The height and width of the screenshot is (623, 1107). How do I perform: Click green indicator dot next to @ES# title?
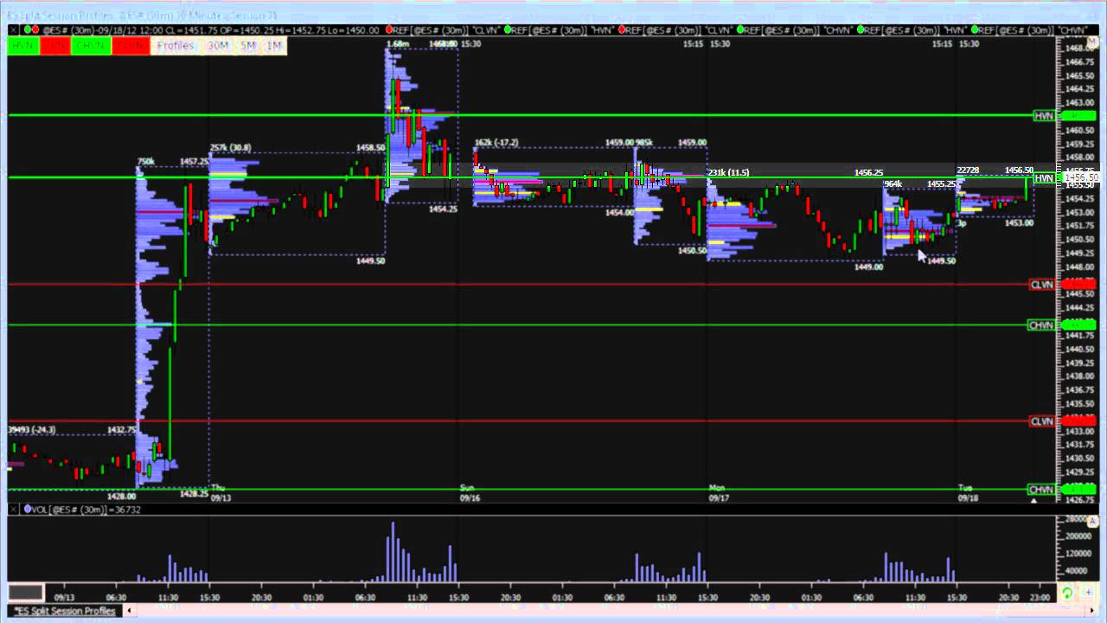[x=27, y=29]
